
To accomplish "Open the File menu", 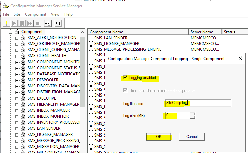I will tap(6, 14).
